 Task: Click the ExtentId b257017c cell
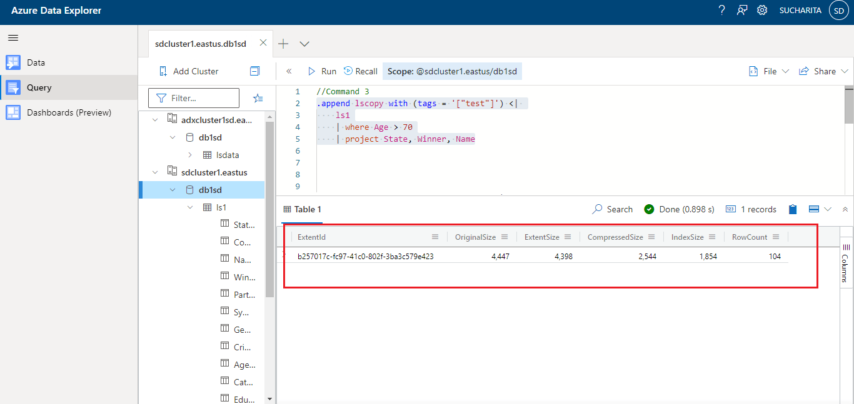tap(366, 256)
